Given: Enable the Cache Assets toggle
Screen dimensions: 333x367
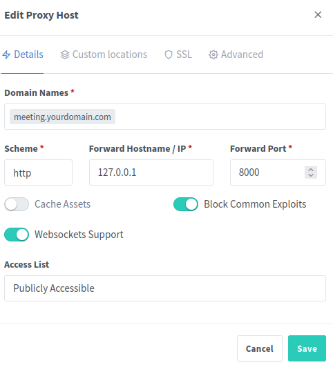Looking at the screenshot, I should 17,204.
